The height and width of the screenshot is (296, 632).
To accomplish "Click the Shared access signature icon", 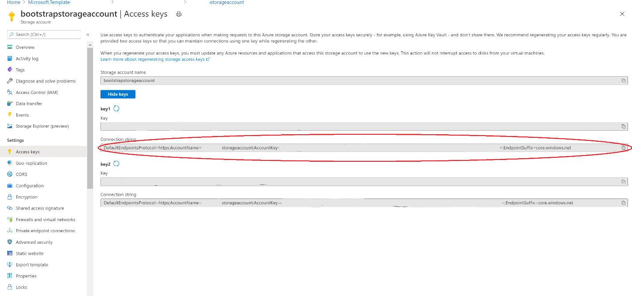I will pyautogui.click(x=10, y=208).
